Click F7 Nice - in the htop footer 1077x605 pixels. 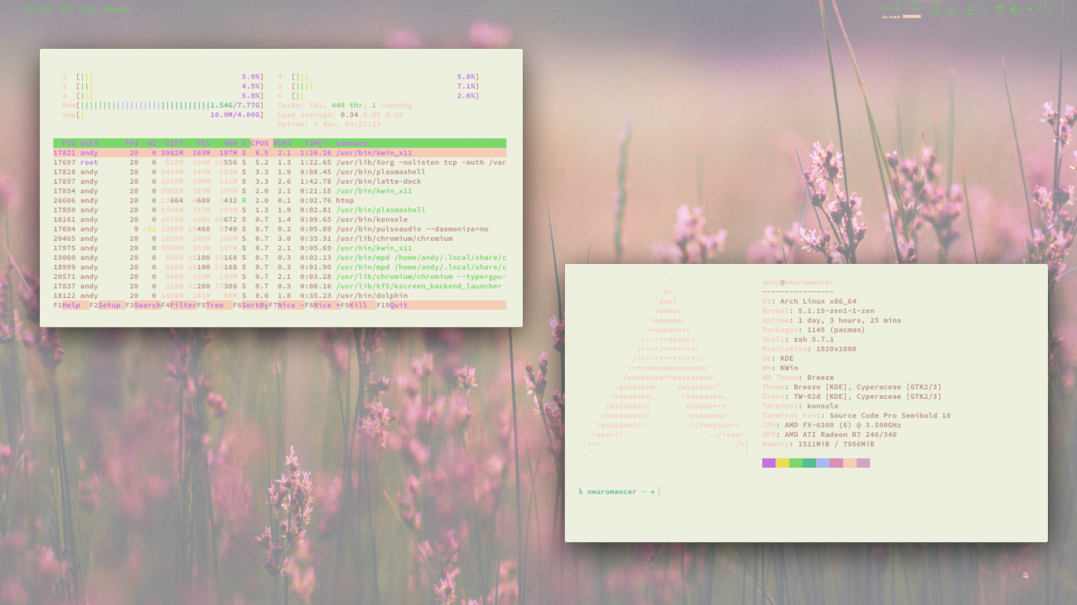[287, 305]
